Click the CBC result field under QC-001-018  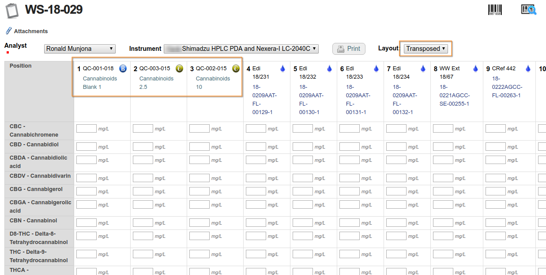[x=86, y=128]
